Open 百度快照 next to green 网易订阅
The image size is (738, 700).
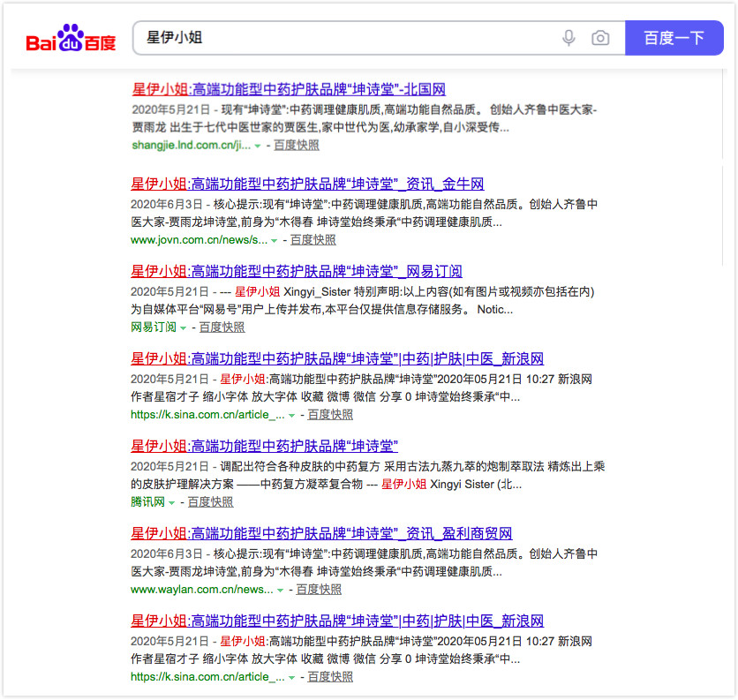click(222, 327)
